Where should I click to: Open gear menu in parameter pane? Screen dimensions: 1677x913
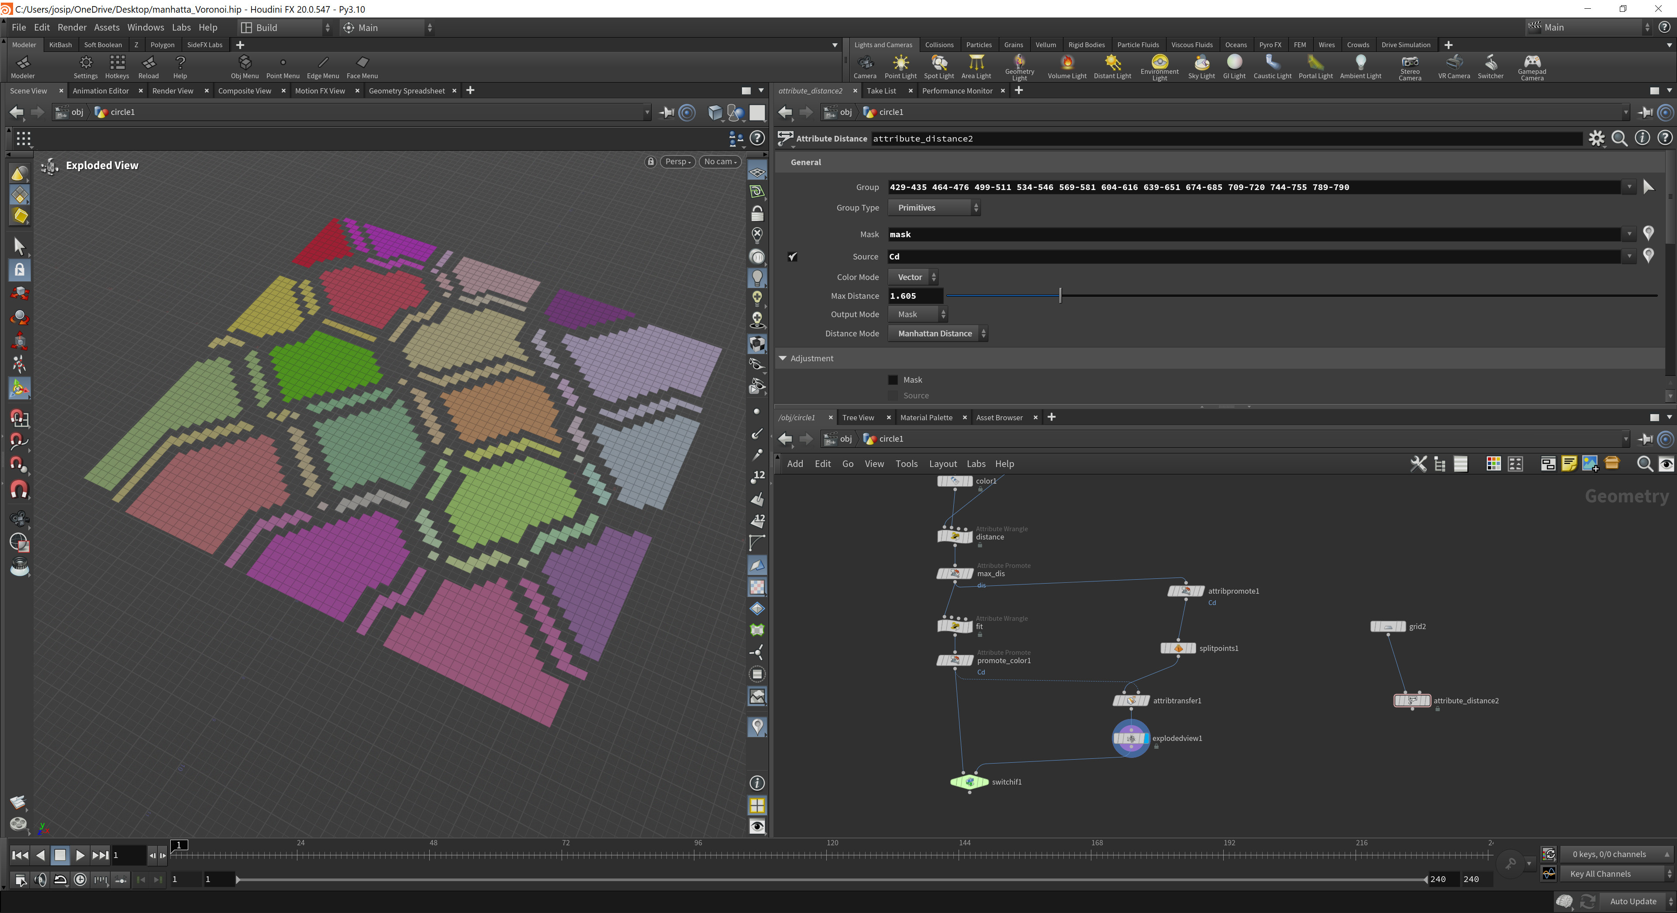[x=1596, y=138]
